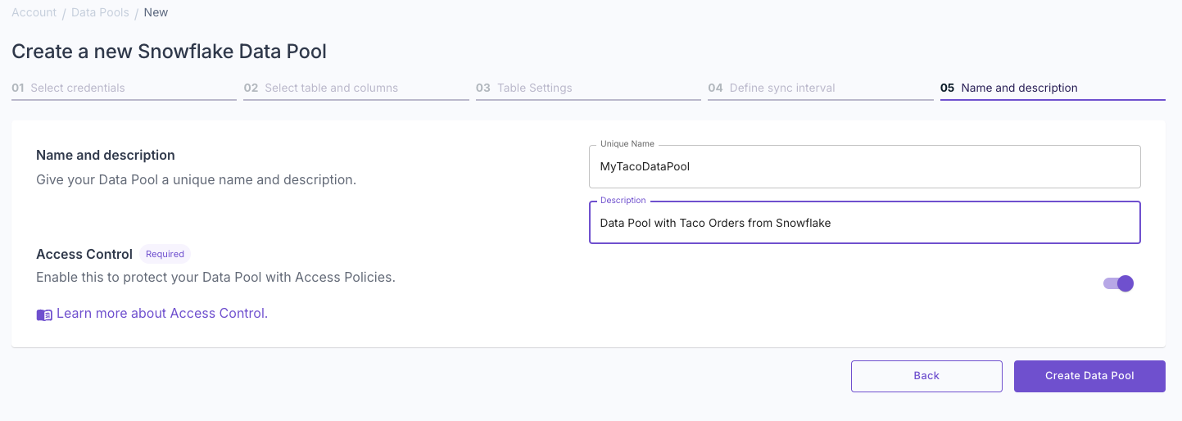Click the Name and description section heading
The image size is (1182, 421).
point(106,155)
